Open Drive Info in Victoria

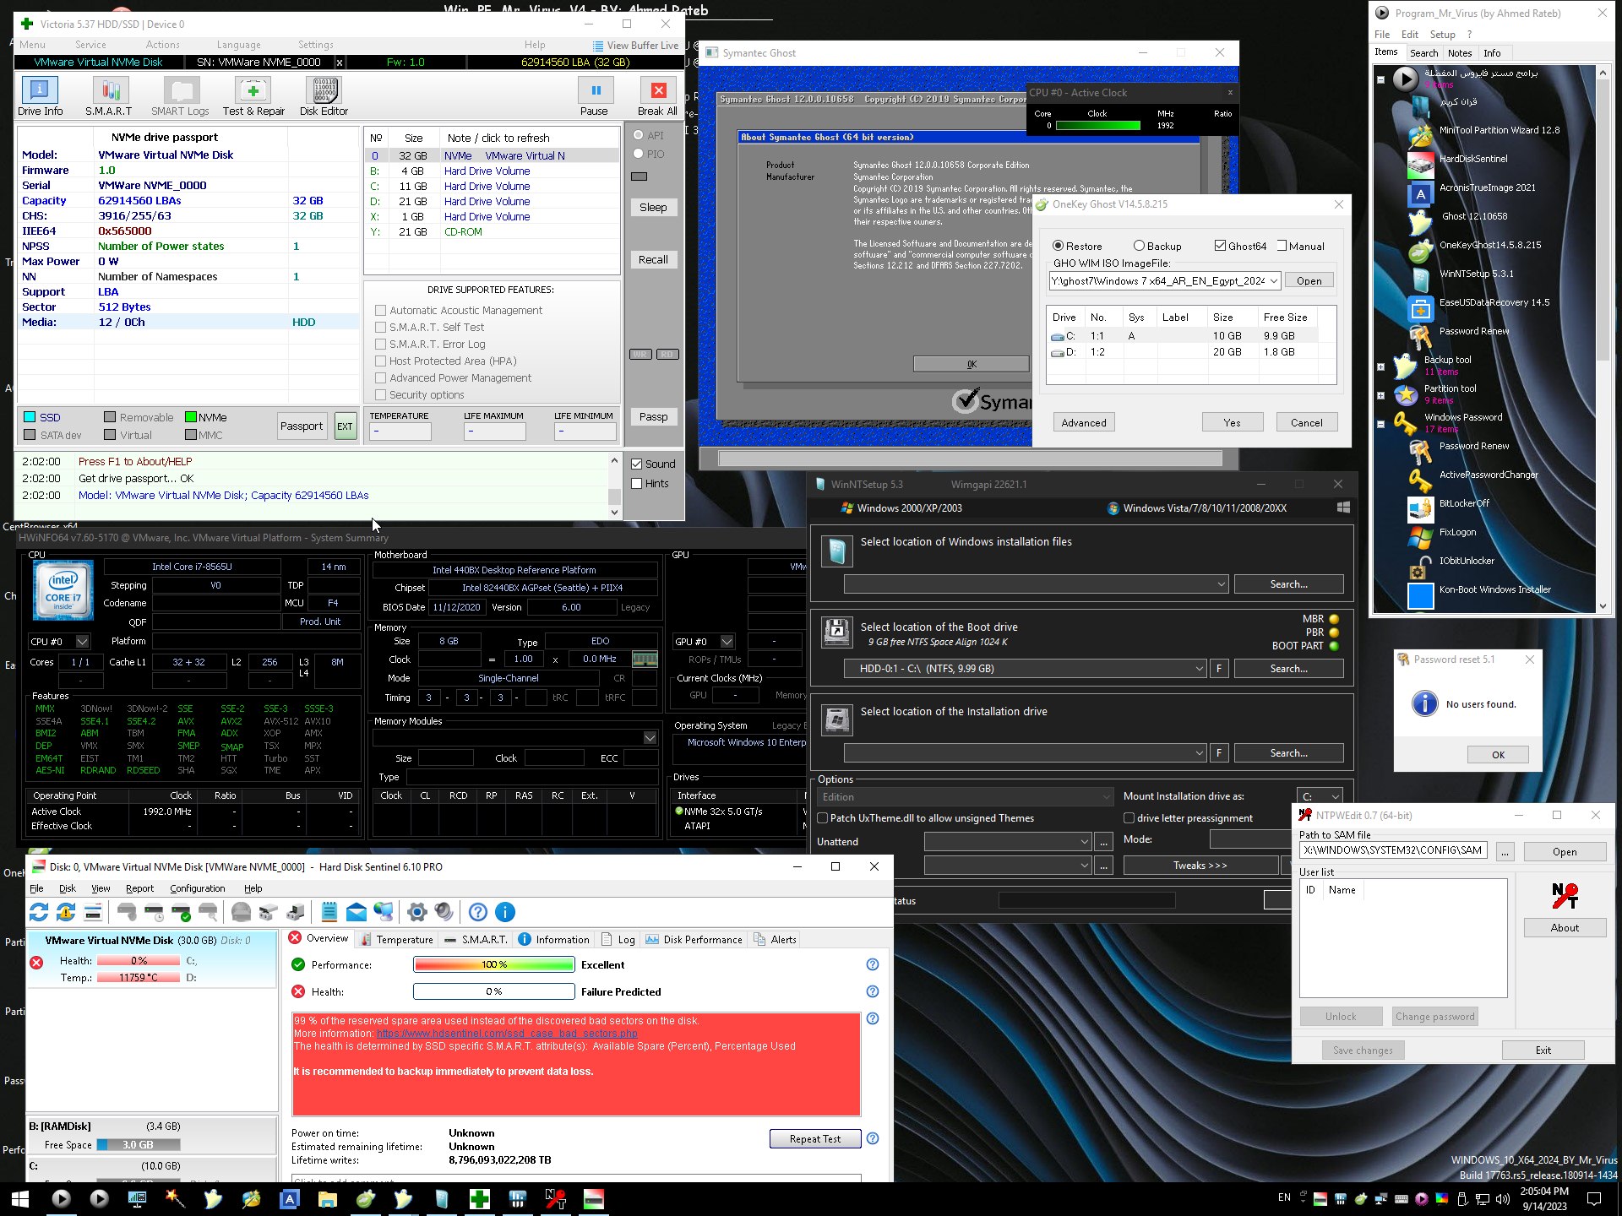coord(40,96)
